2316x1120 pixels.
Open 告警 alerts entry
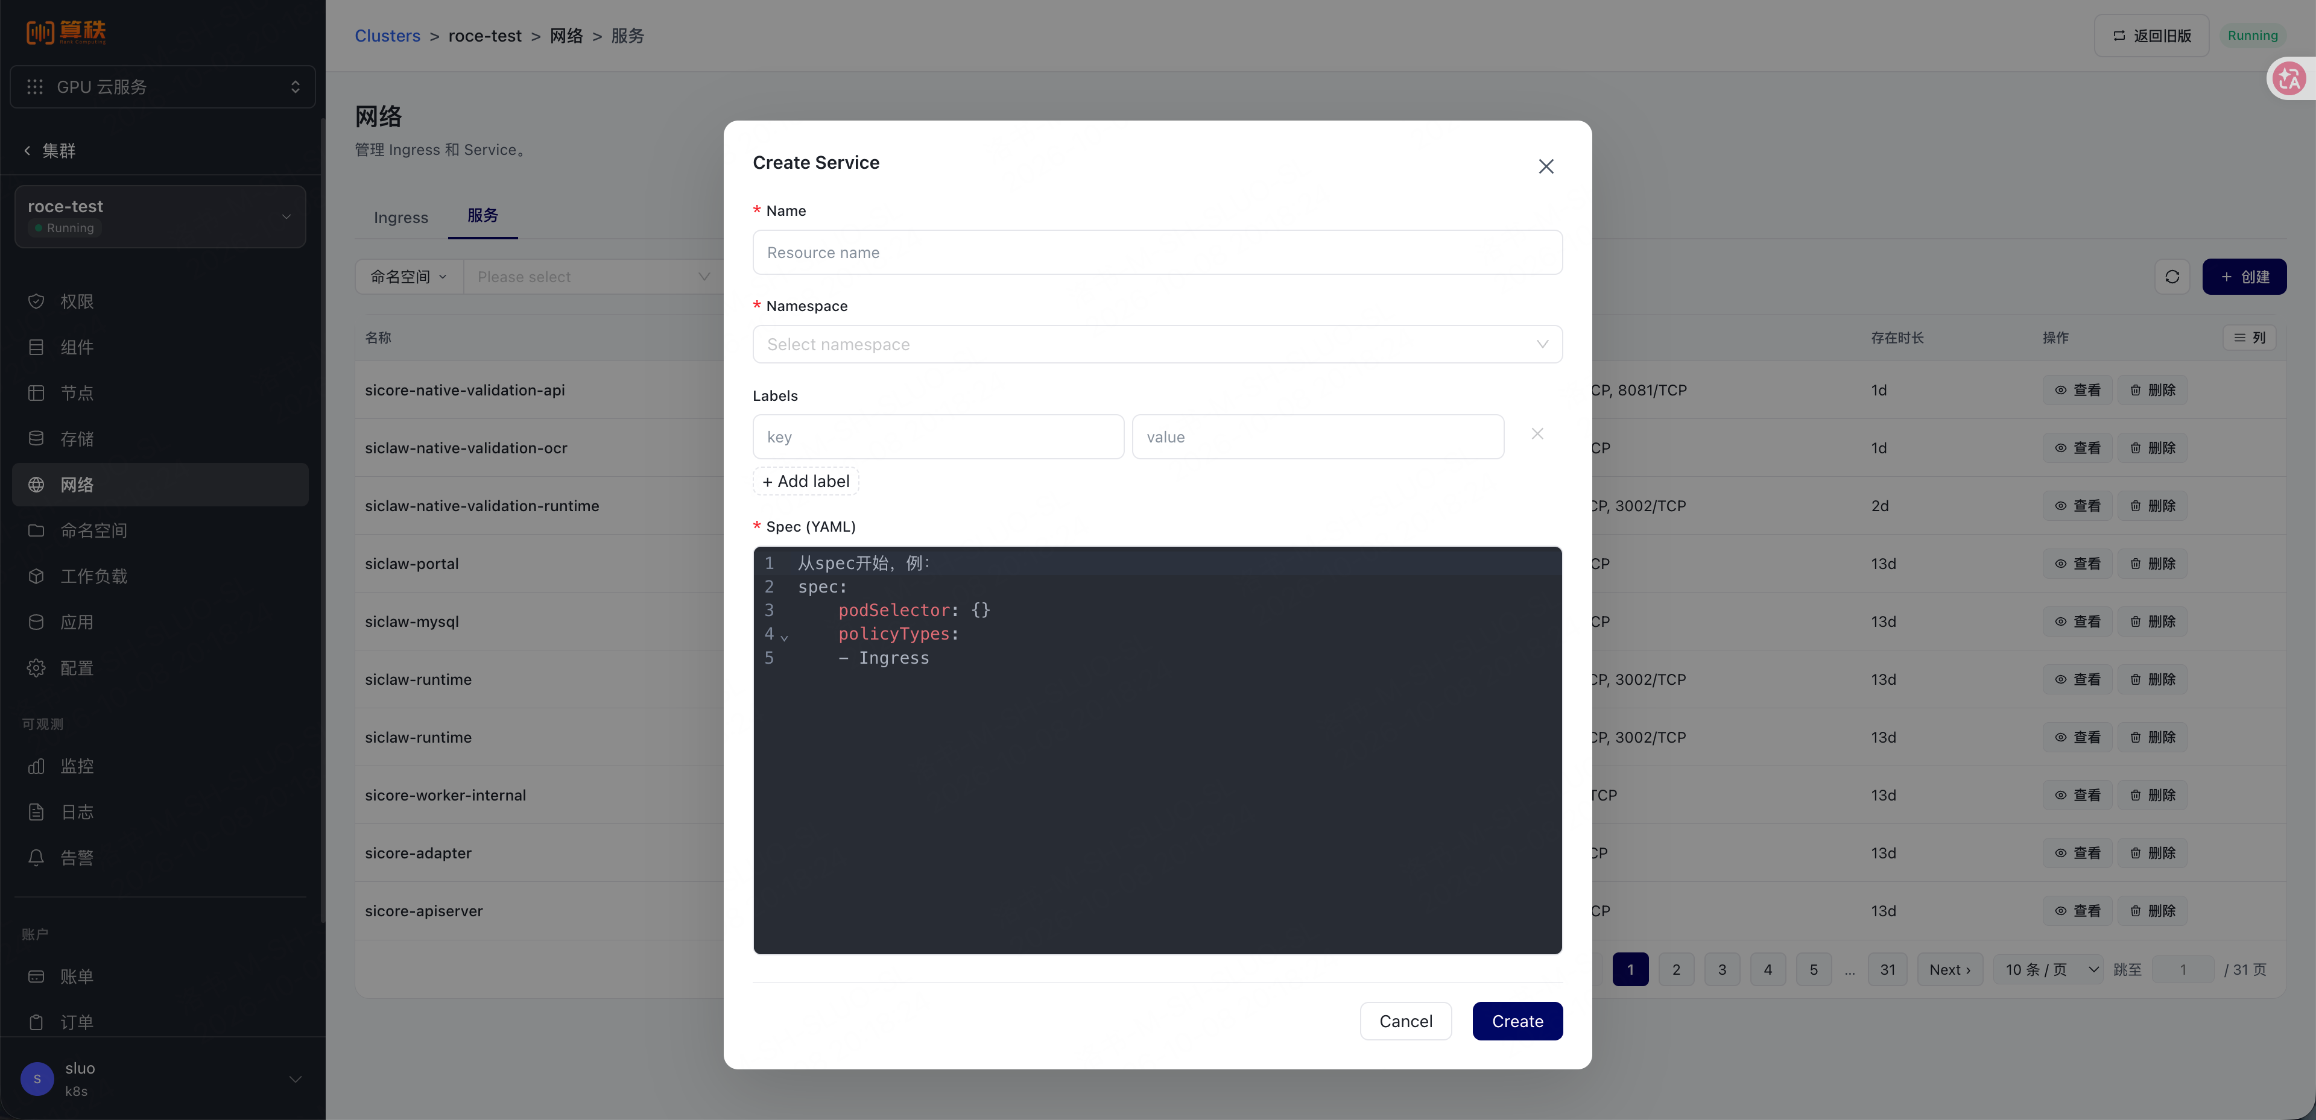160,858
